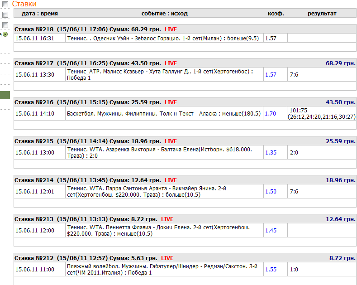Tick the third checkbox in left sidebar
This screenshot has height=285, width=357.
point(5,25)
